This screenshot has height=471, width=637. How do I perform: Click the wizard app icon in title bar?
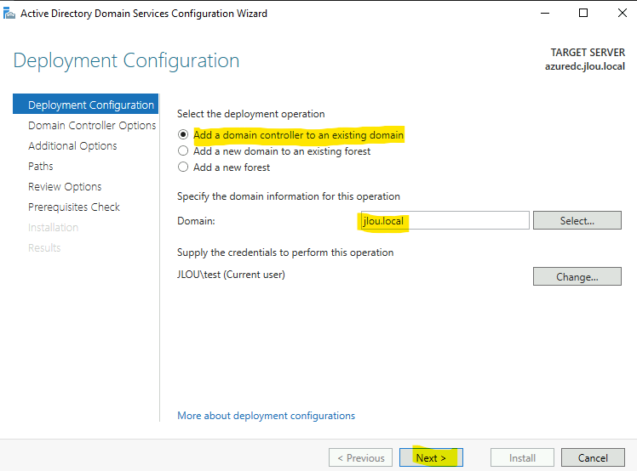point(9,14)
